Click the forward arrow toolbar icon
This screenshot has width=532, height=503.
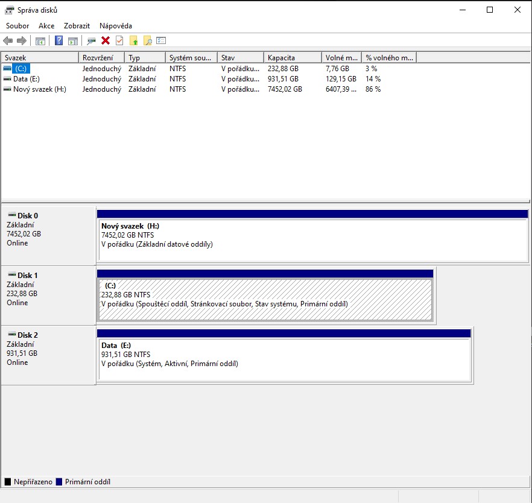pyautogui.click(x=21, y=41)
